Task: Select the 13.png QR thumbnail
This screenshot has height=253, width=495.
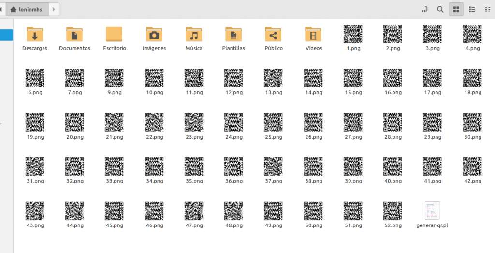Action: [274, 78]
